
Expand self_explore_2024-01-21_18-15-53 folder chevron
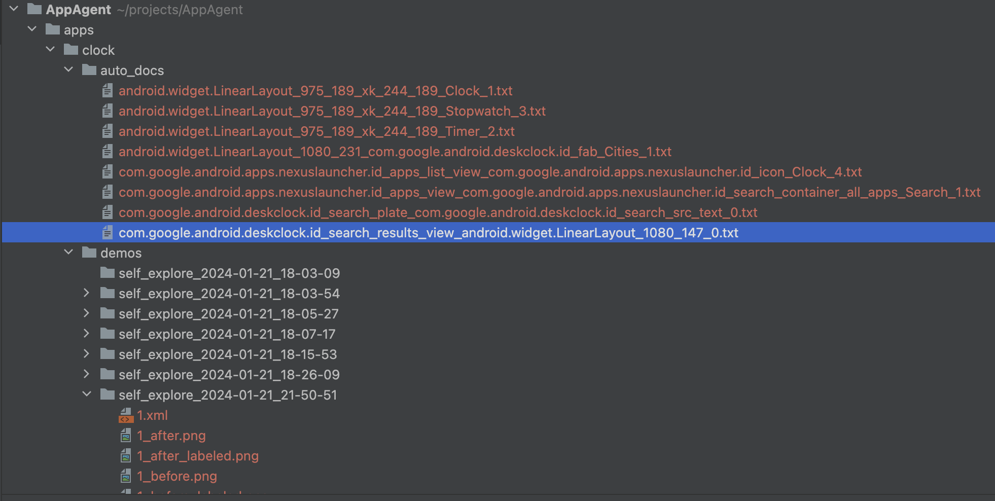click(x=86, y=353)
